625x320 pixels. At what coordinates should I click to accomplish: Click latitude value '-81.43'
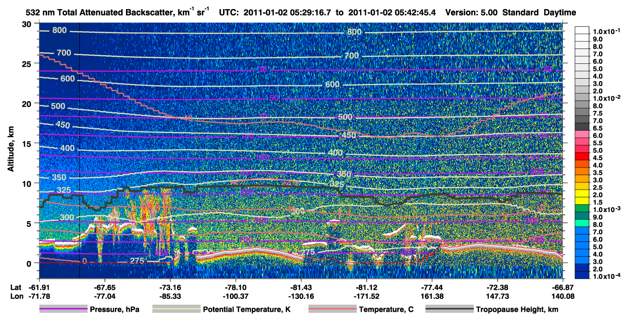(x=300, y=288)
